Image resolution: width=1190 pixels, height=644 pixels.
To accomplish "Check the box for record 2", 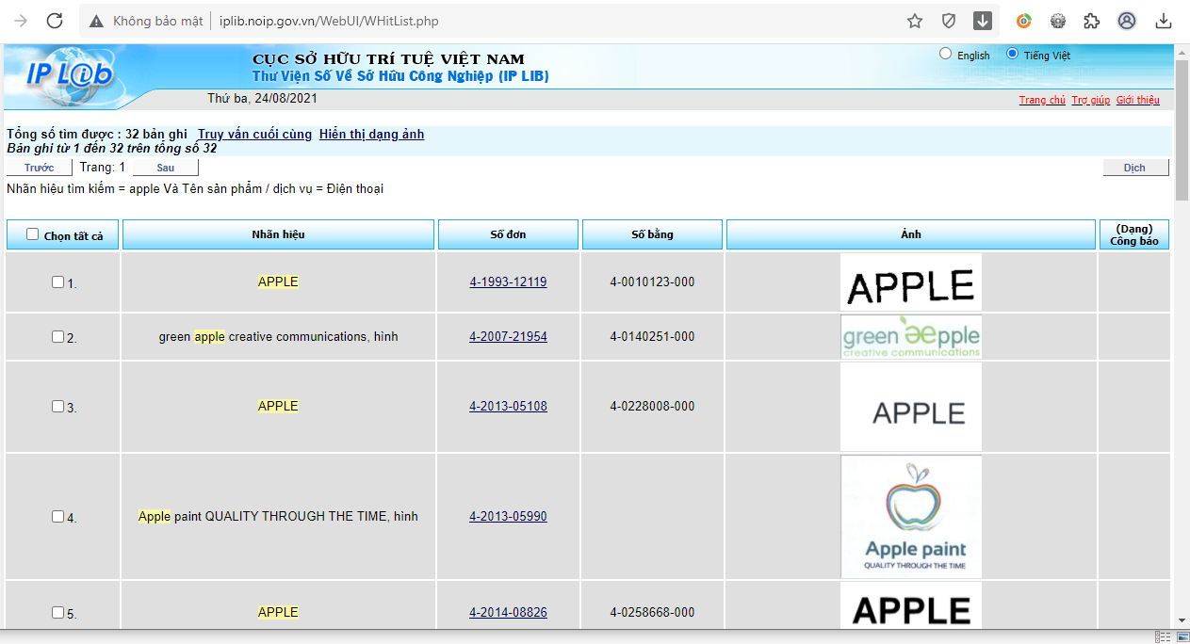I will pyautogui.click(x=57, y=336).
